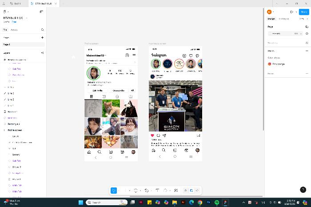Image resolution: width=311 pixels, height=207 pixels.
Task: Open Figma in the taskbar
Action: click(225, 203)
